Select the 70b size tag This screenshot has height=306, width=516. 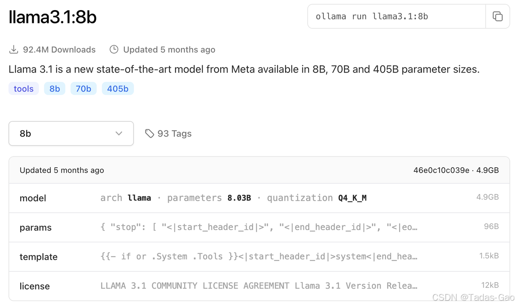coord(83,89)
